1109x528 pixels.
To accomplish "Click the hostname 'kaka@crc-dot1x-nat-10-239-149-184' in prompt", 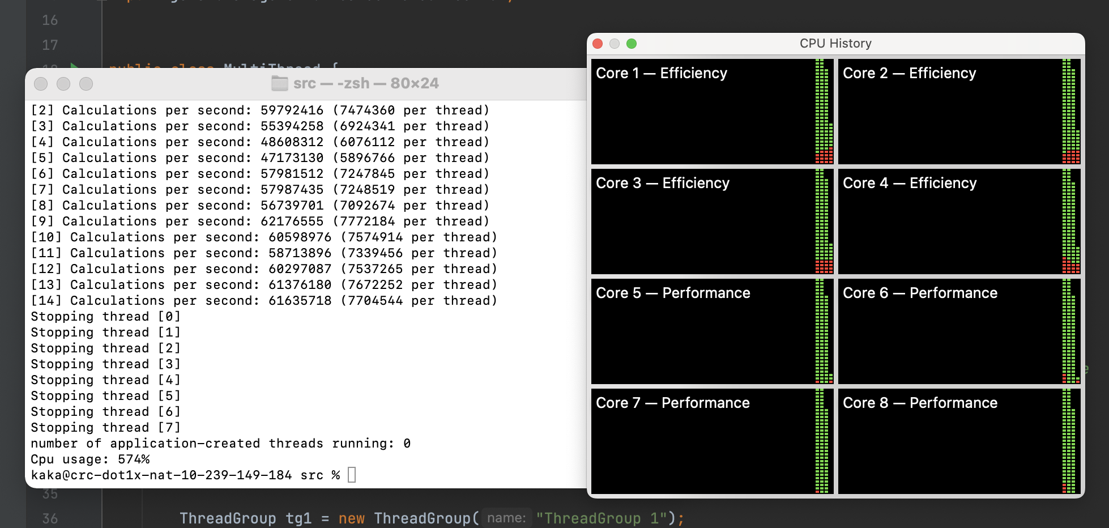I will point(161,475).
